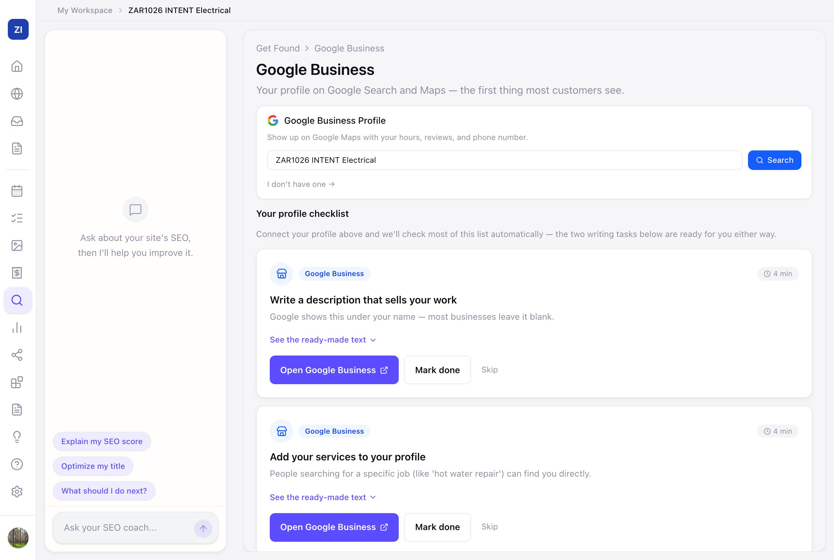Select the magnifier SEO icon in sidebar
Viewport: 834px width, 560px height.
[x=18, y=301]
